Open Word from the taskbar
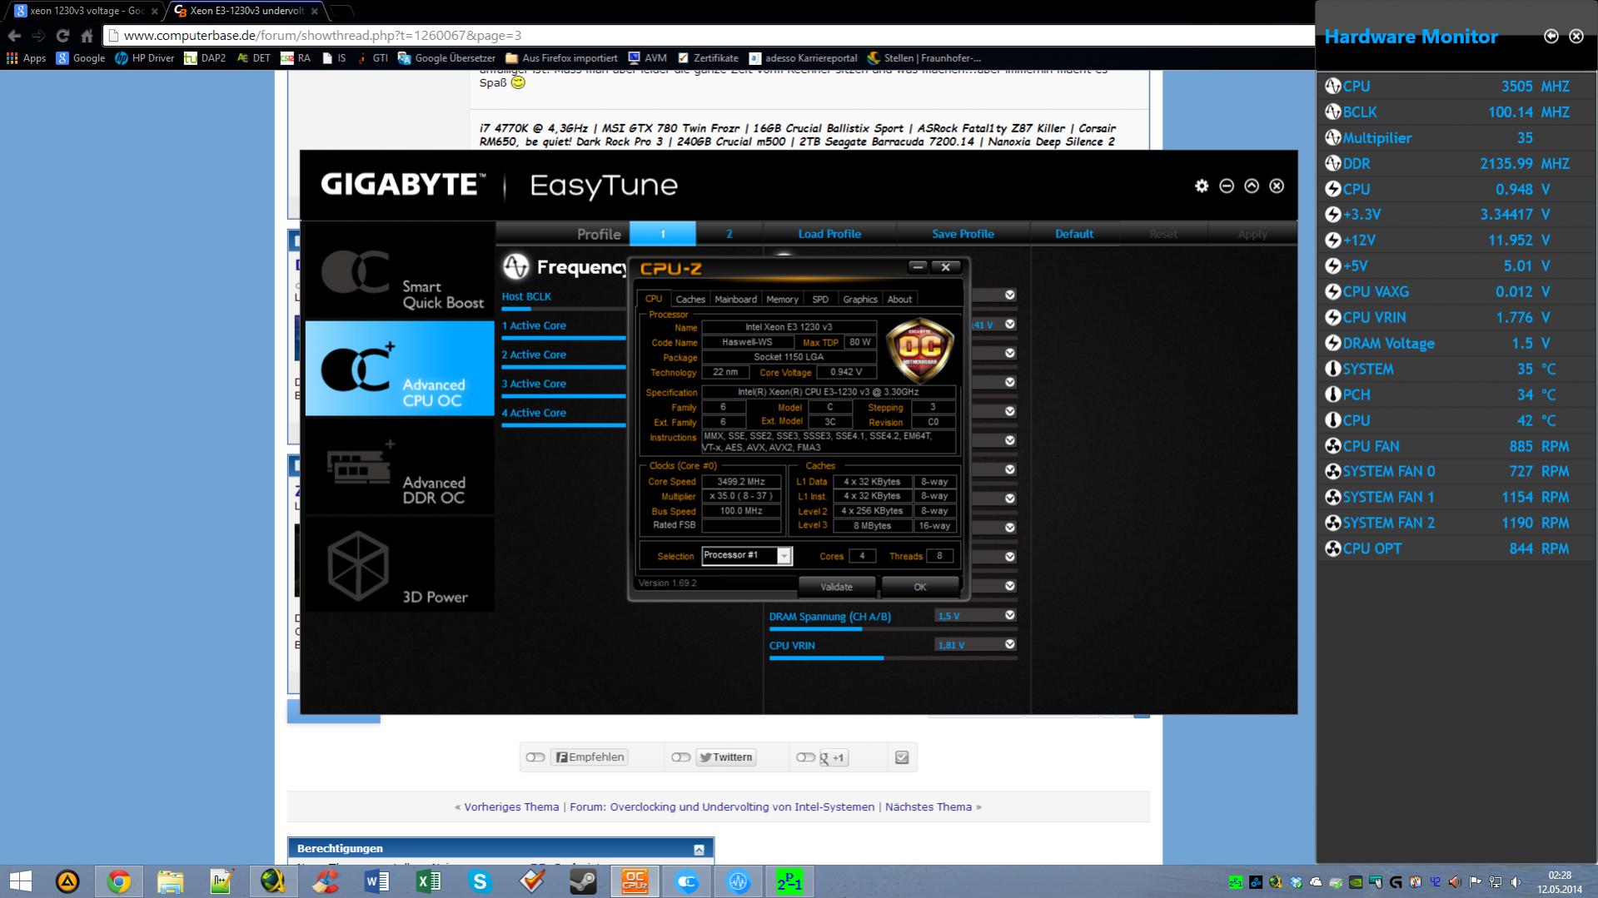 coord(376,881)
